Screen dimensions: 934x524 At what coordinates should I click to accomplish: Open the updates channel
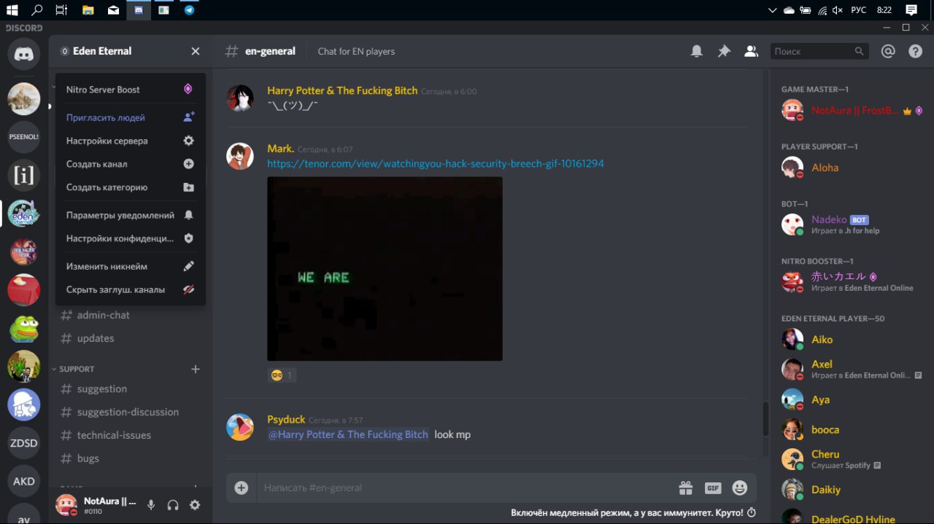tap(131, 338)
